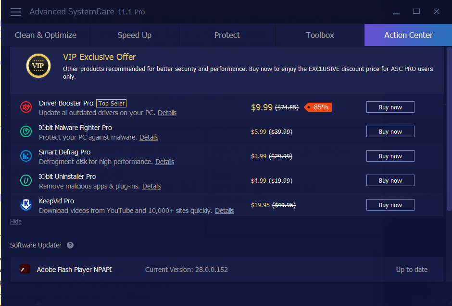Click the Advanced SystemCare title text

tap(87, 12)
